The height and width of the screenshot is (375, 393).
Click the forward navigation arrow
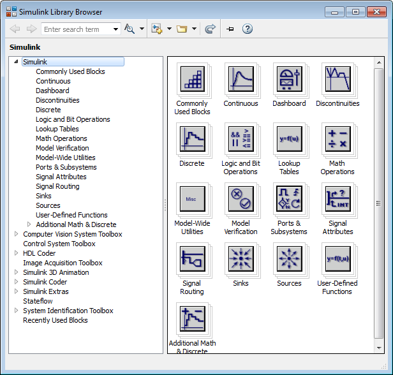(x=32, y=29)
